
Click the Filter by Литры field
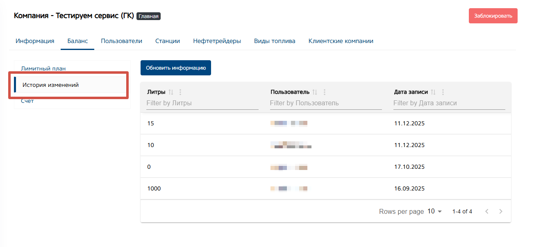tap(202, 103)
